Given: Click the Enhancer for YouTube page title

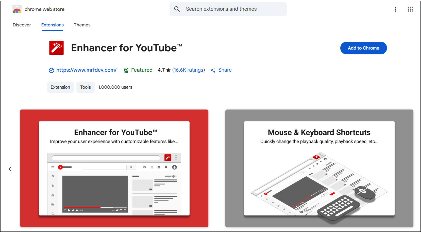Looking at the screenshot, I should click(x=126, y=48).
